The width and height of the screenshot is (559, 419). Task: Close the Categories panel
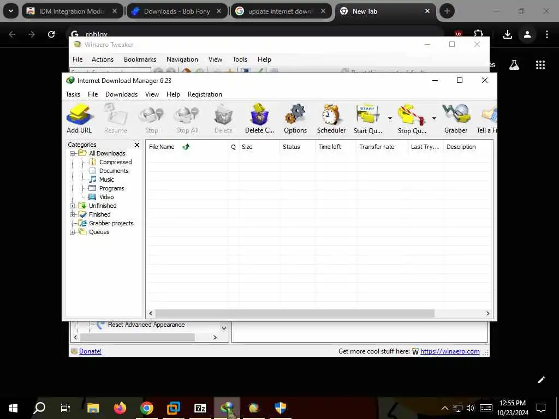(x=137, y=145)
